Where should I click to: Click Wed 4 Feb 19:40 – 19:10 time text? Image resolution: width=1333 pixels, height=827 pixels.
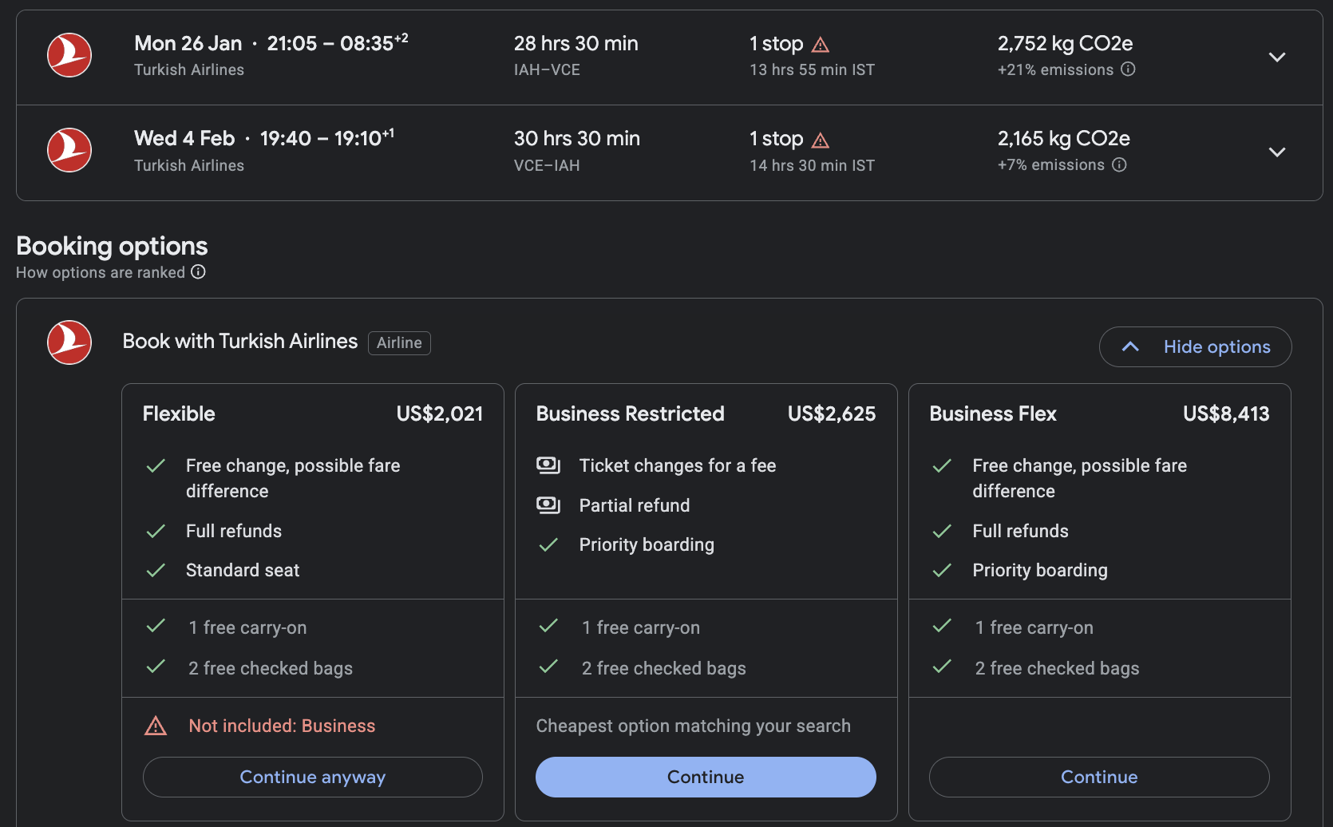pyautogui.click(x=264, y=138)
